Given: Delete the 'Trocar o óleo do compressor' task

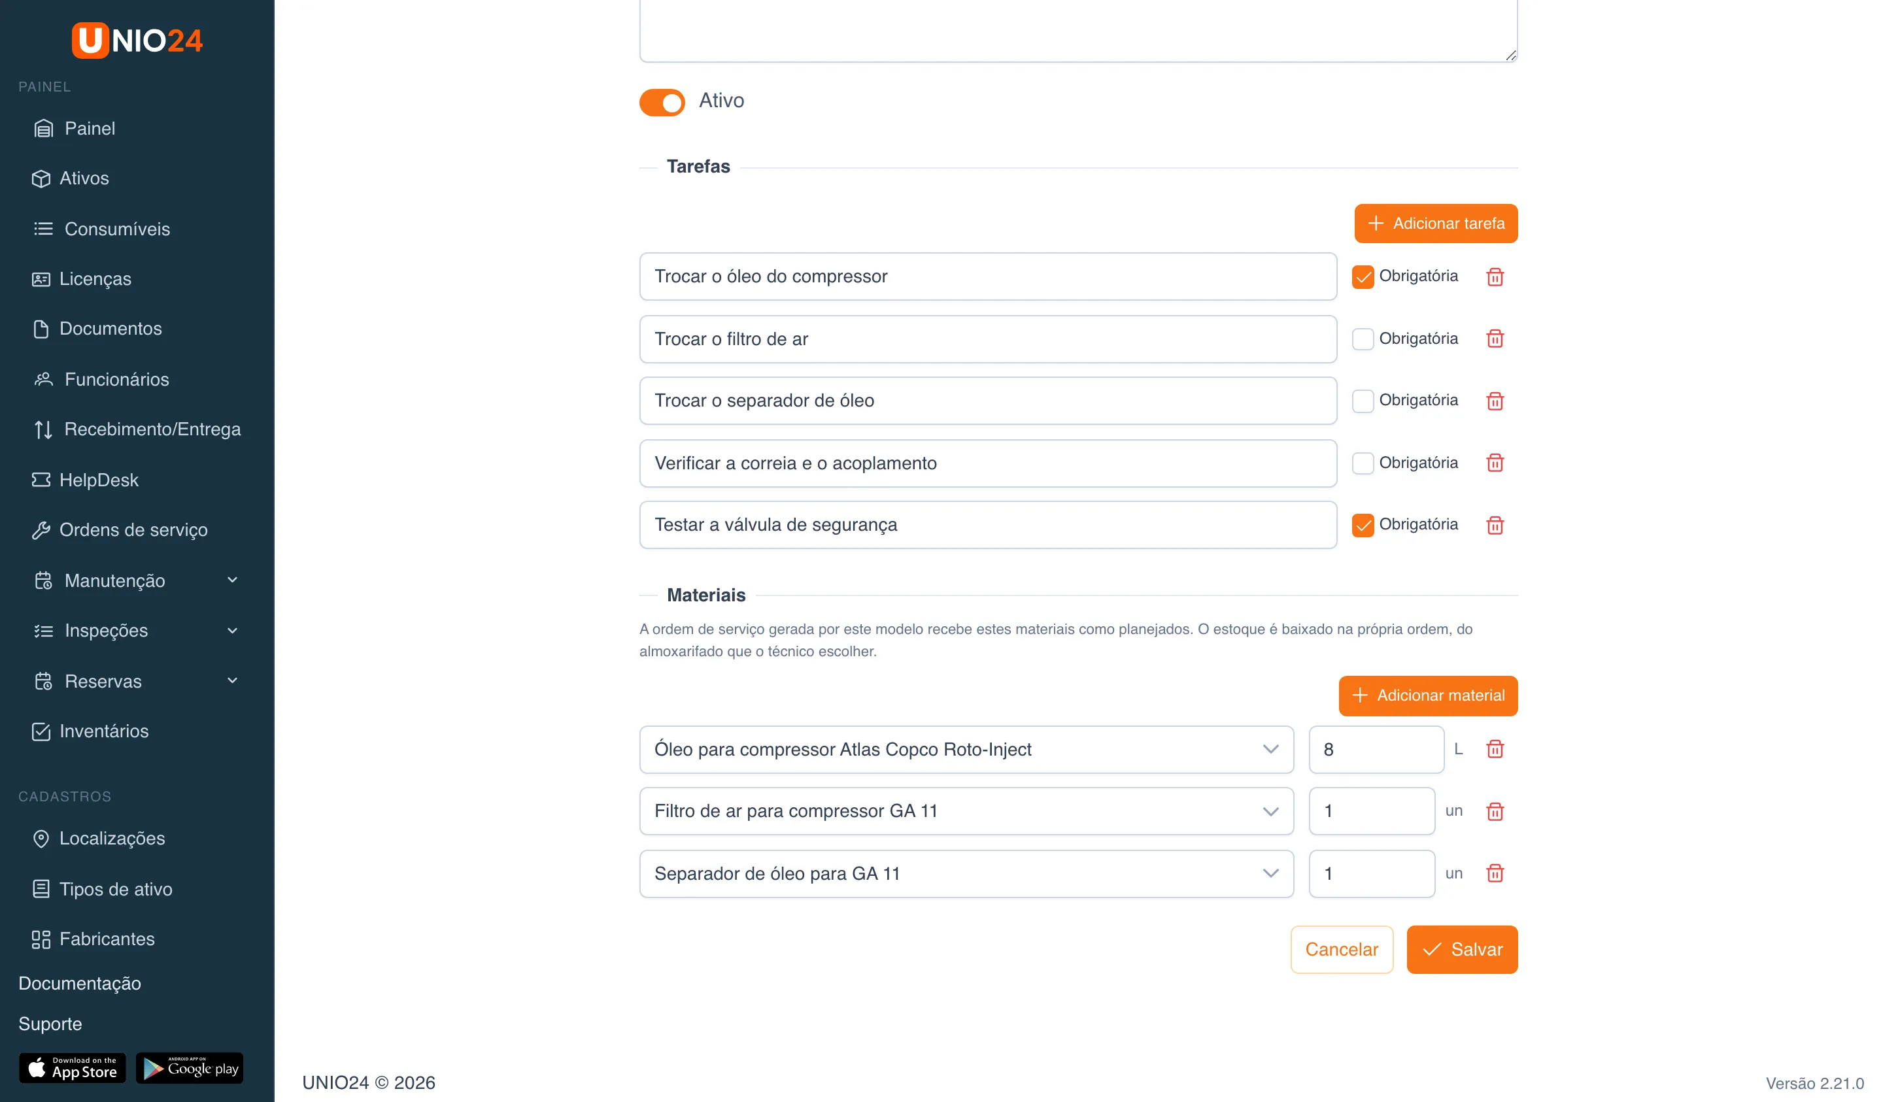Looking at the screenshot, I should [x=1495, y=276].
